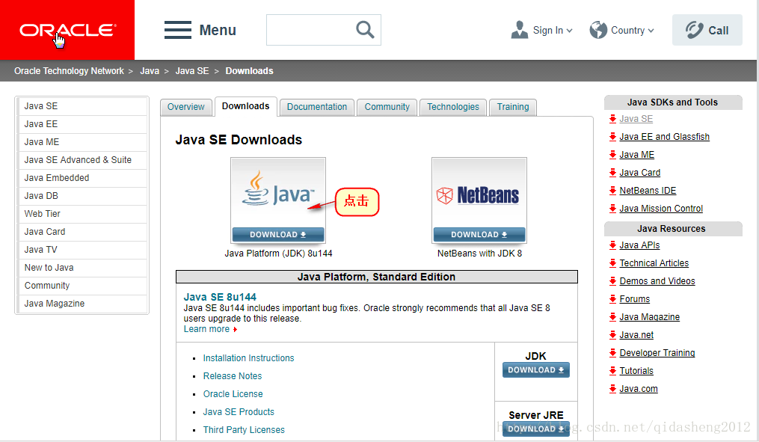Click red arrow next to Learn more
This screenshot has height=442, width=759.
click(x=236, y=329)
